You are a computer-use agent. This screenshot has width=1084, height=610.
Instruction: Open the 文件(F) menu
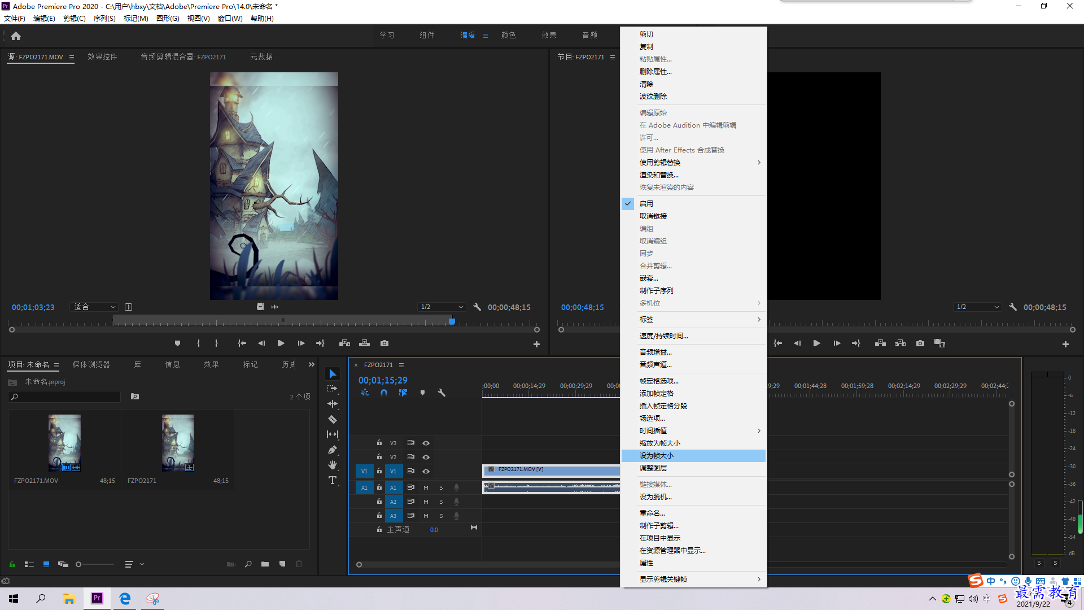click(x=15, y=19)
